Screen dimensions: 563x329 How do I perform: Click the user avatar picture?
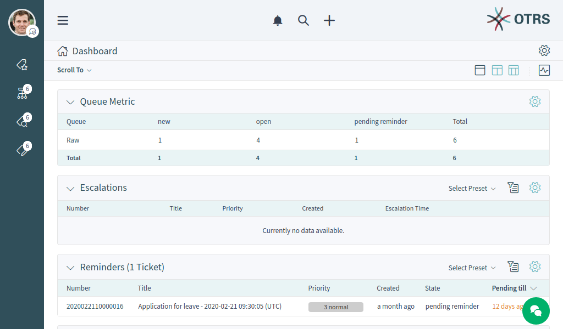pos(21,22)
